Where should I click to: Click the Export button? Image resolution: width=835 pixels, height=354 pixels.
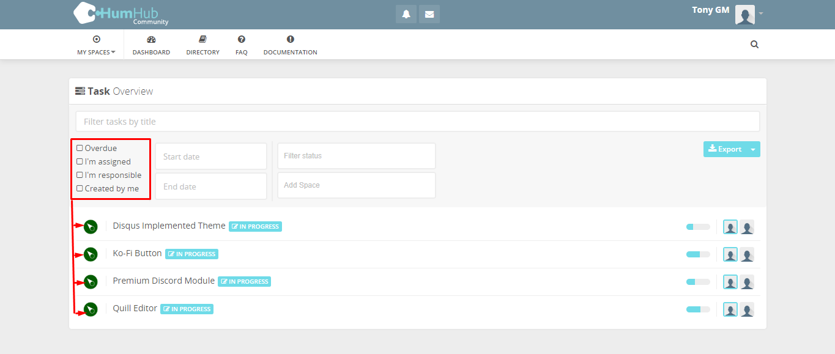click(x=727, y=149)
